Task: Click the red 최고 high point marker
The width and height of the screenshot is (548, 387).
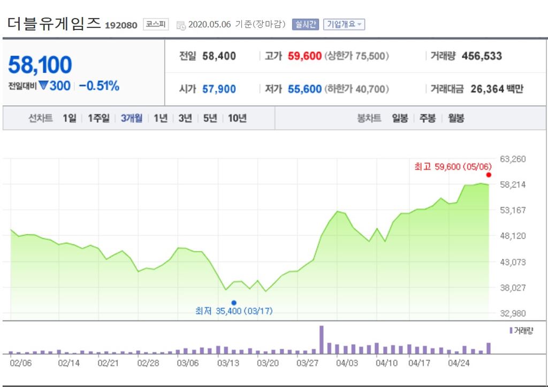Action: coord(489,175)
